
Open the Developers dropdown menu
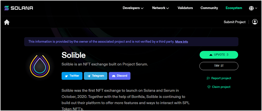coord(133,8)
